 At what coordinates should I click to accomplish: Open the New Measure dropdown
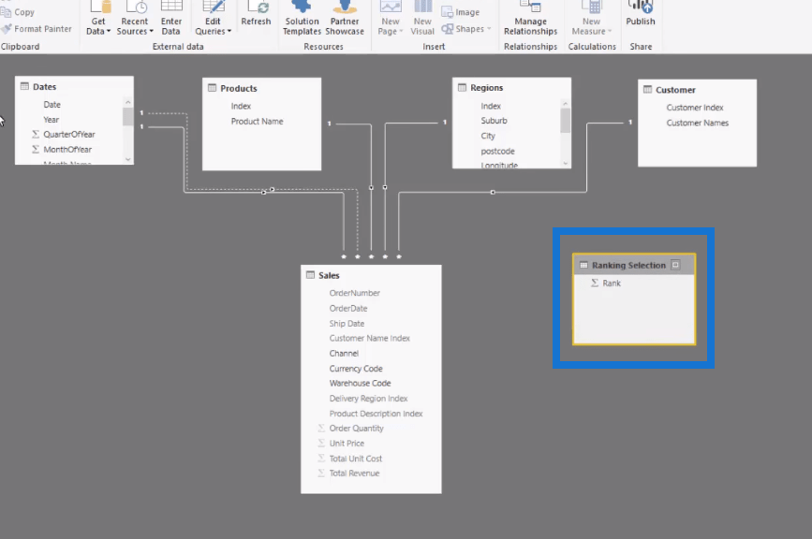click(591, 19)
